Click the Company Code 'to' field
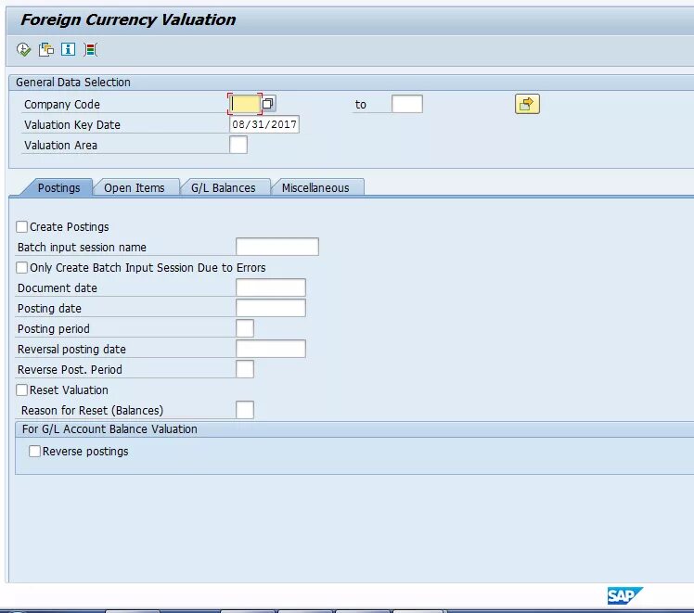Image resolution: width=694 pixels, height=613 pixels. (x=407, y=104)
